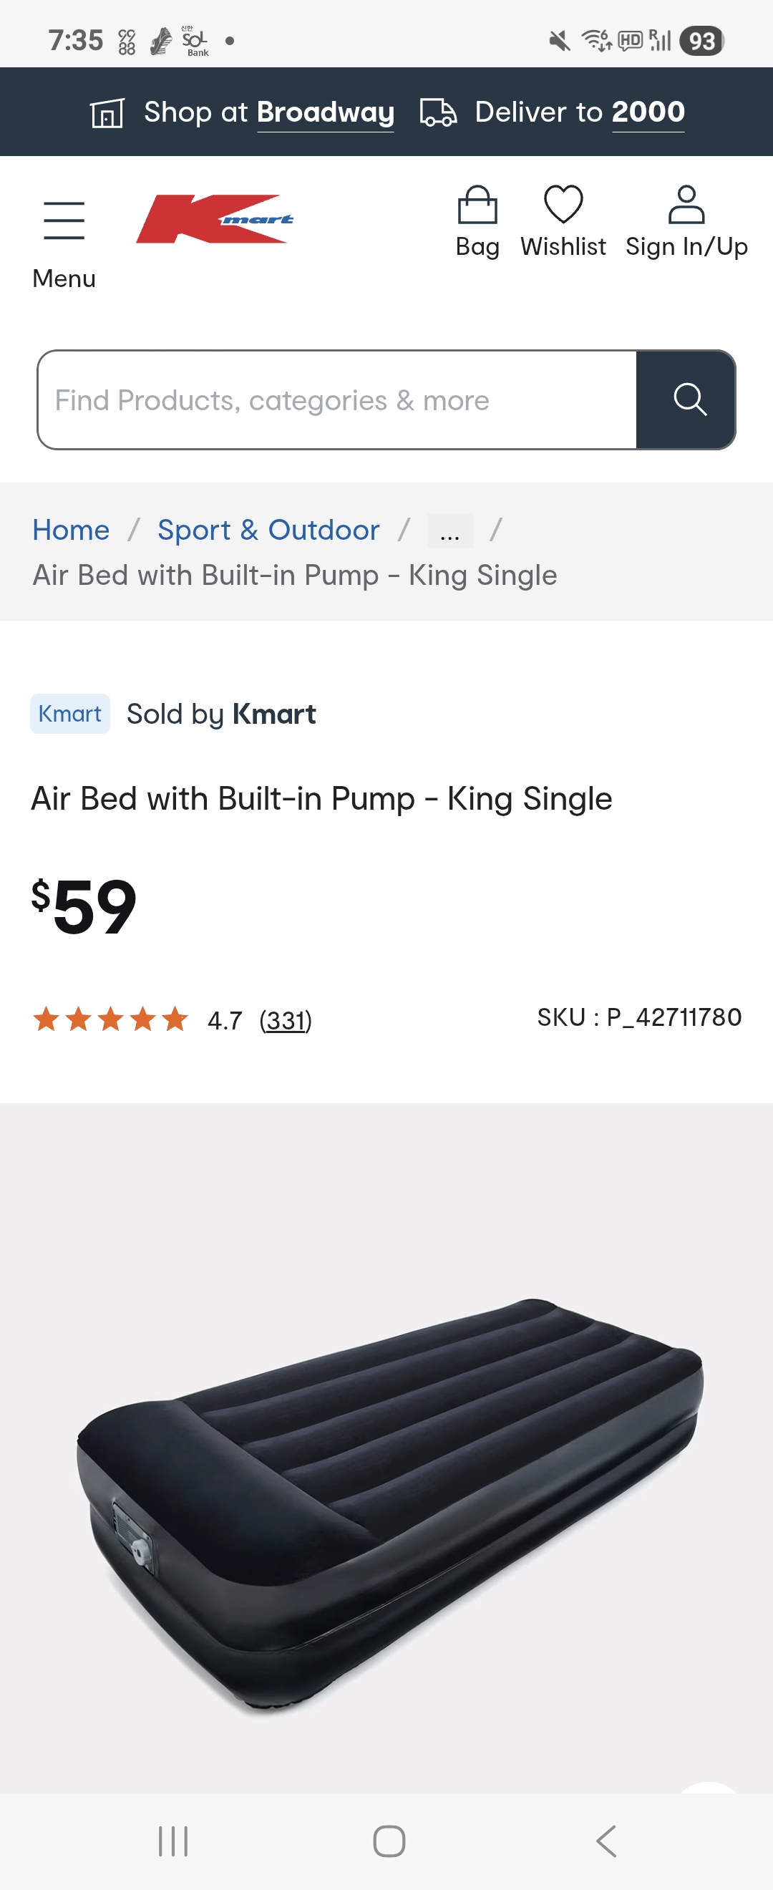Open the 331 reviews link
Screen dimensions: 773x1890
(x=286, y=1021)
